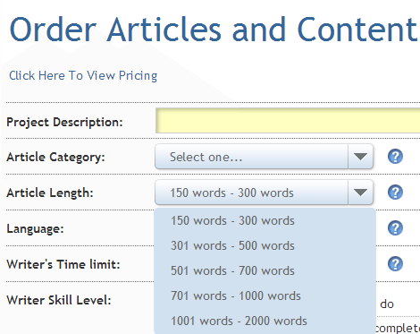Screen dimensions: 420x334
Task: Click the 'Article Length:' label
Action: 50,193
